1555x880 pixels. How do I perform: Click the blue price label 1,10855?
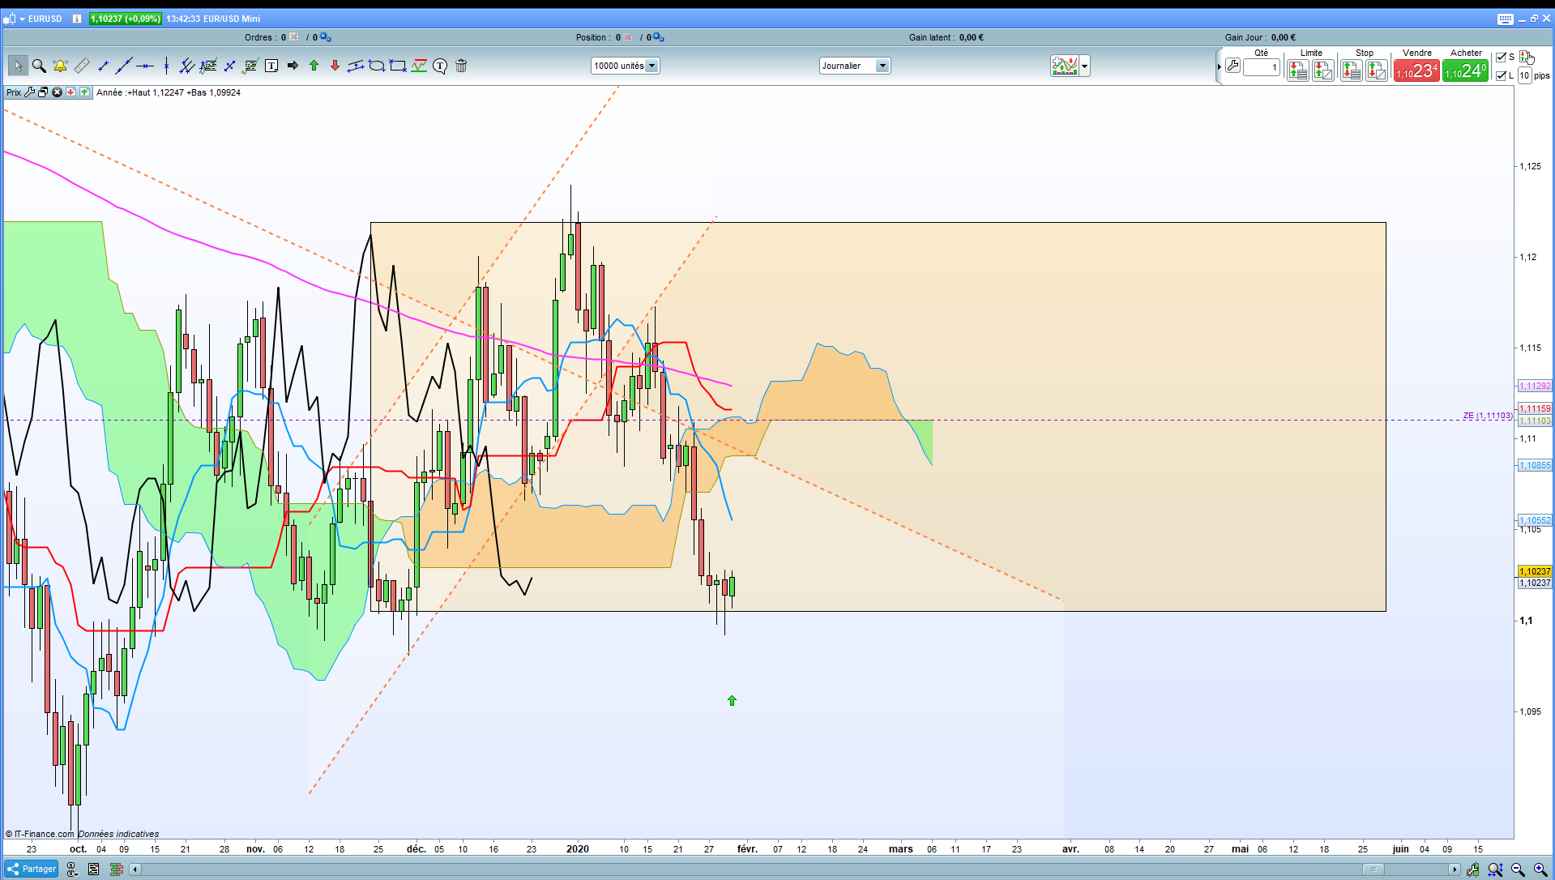pyautogui.click(x=1535, y=465)
